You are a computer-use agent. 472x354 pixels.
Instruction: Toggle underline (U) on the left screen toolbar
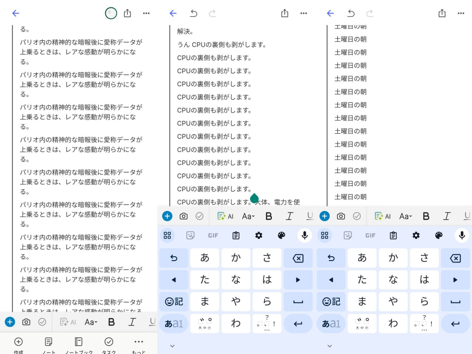tap(152, 322)
